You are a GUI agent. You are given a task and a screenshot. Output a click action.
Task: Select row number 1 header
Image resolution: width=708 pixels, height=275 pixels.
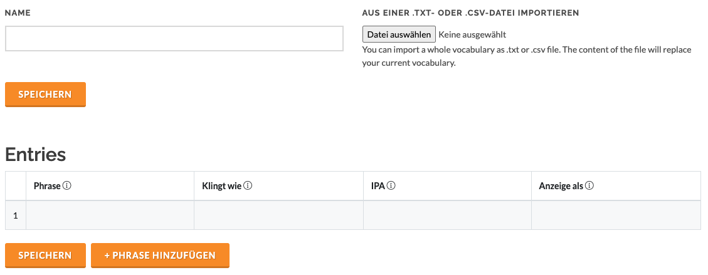(x=16, y=215)
